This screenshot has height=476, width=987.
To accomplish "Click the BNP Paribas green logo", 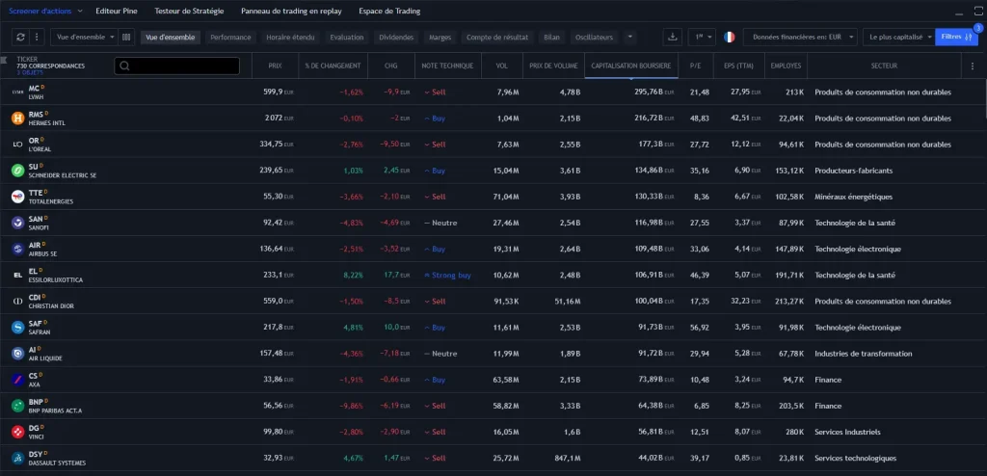I will [17, 406].
